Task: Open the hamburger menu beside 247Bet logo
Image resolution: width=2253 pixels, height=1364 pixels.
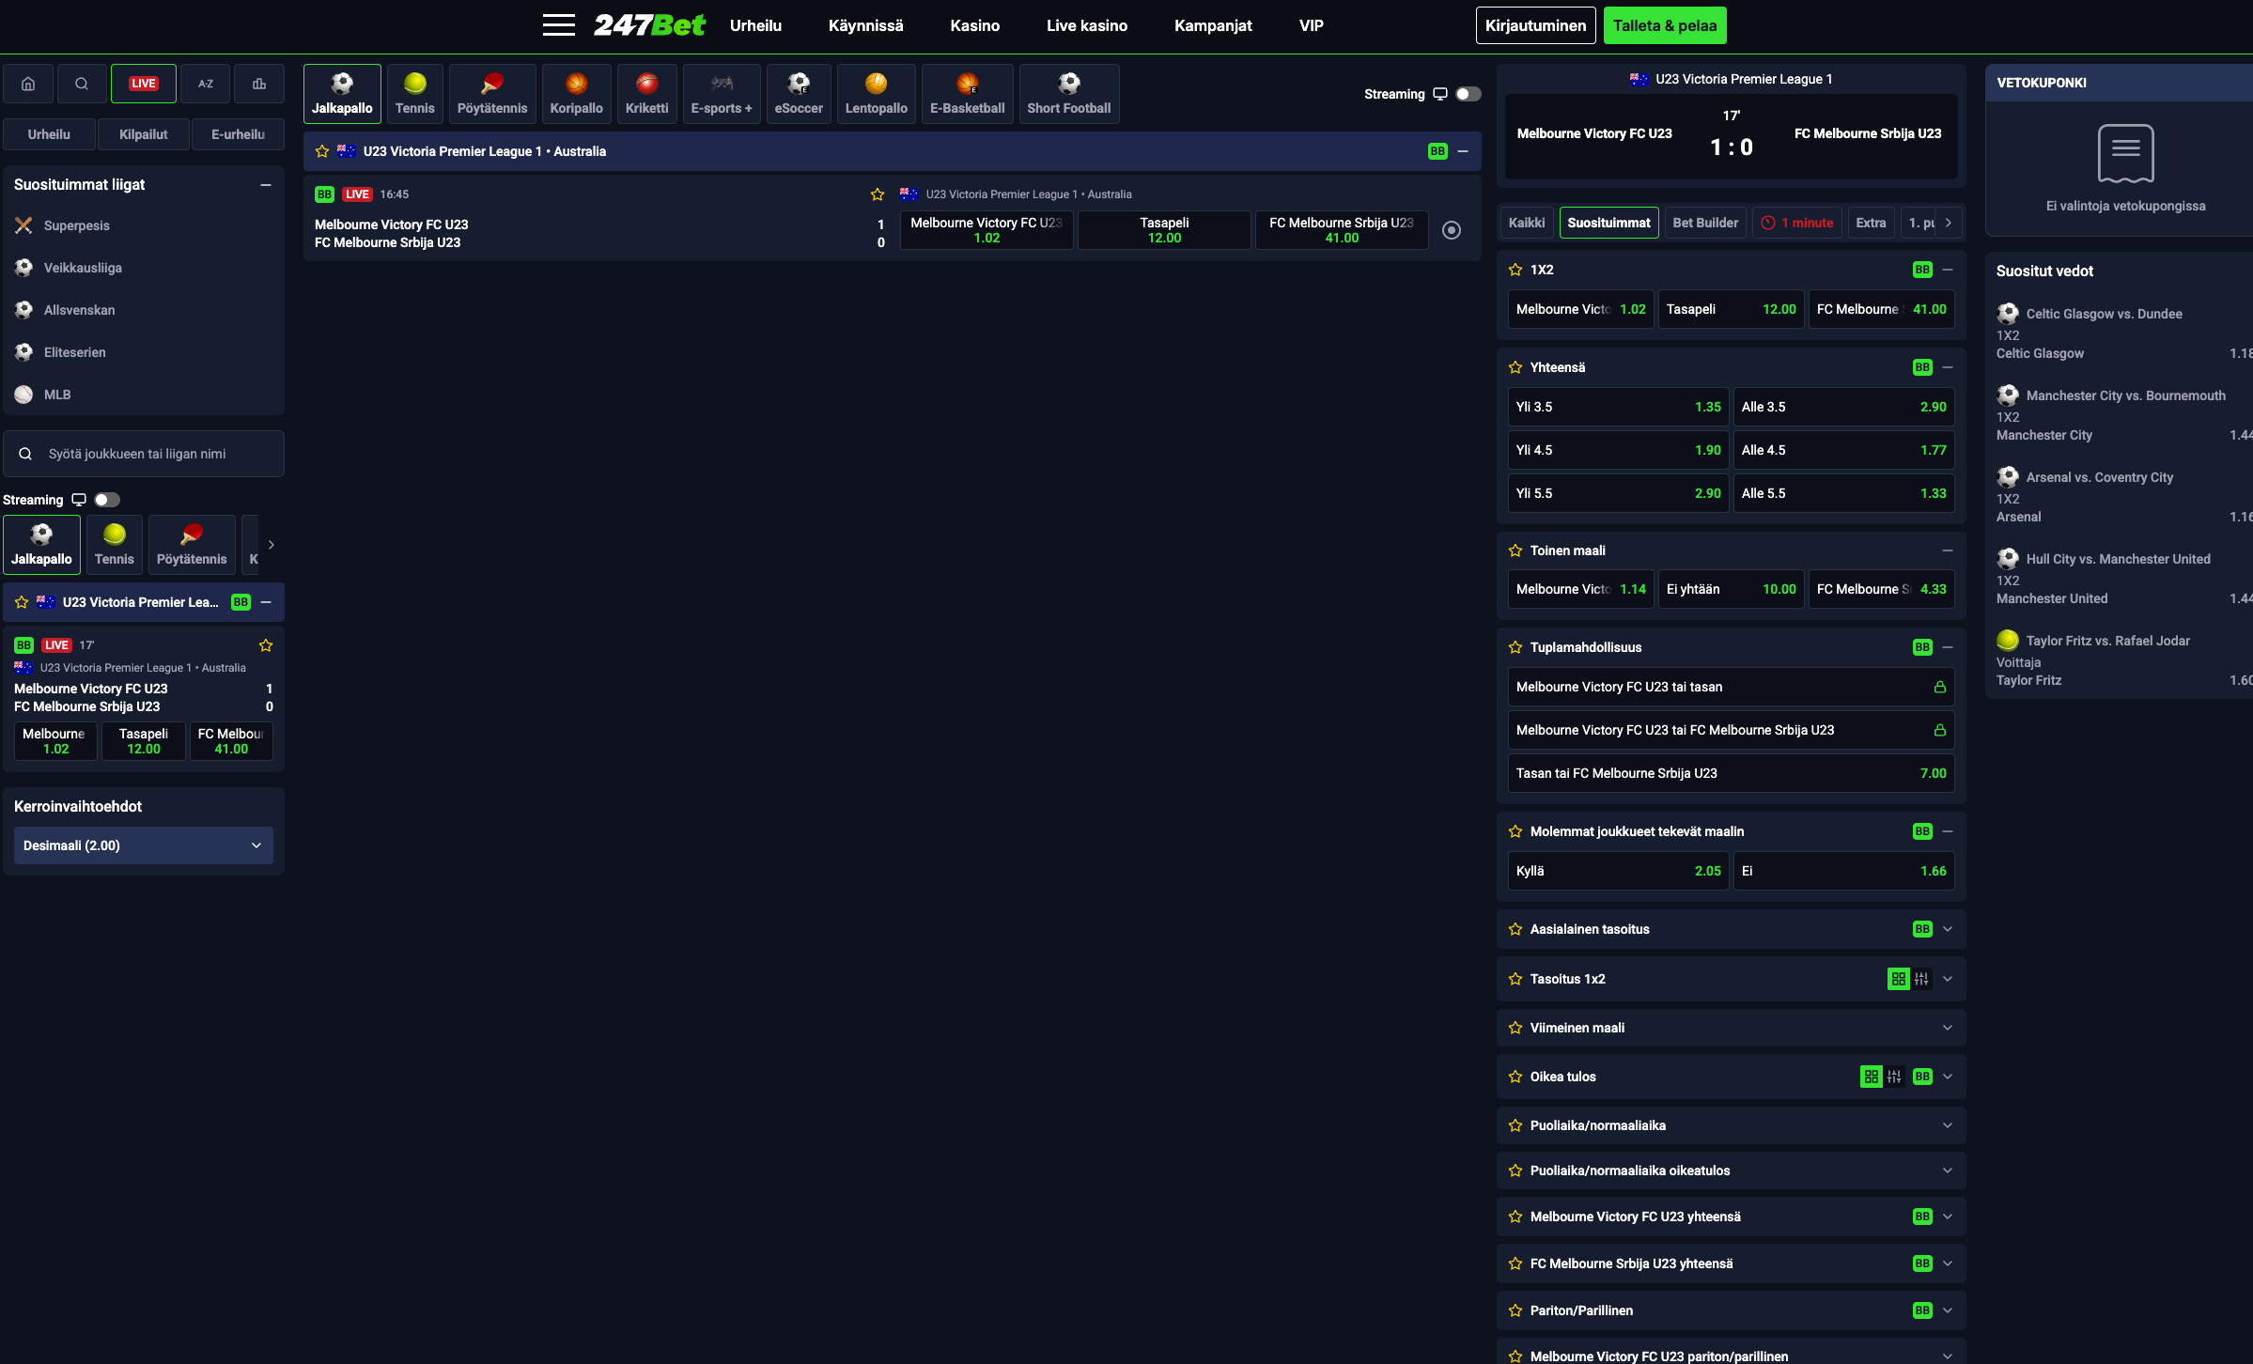Action: click(559, 25)
